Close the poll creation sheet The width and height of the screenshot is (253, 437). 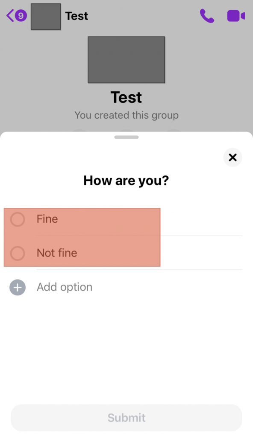coord(232,157)
